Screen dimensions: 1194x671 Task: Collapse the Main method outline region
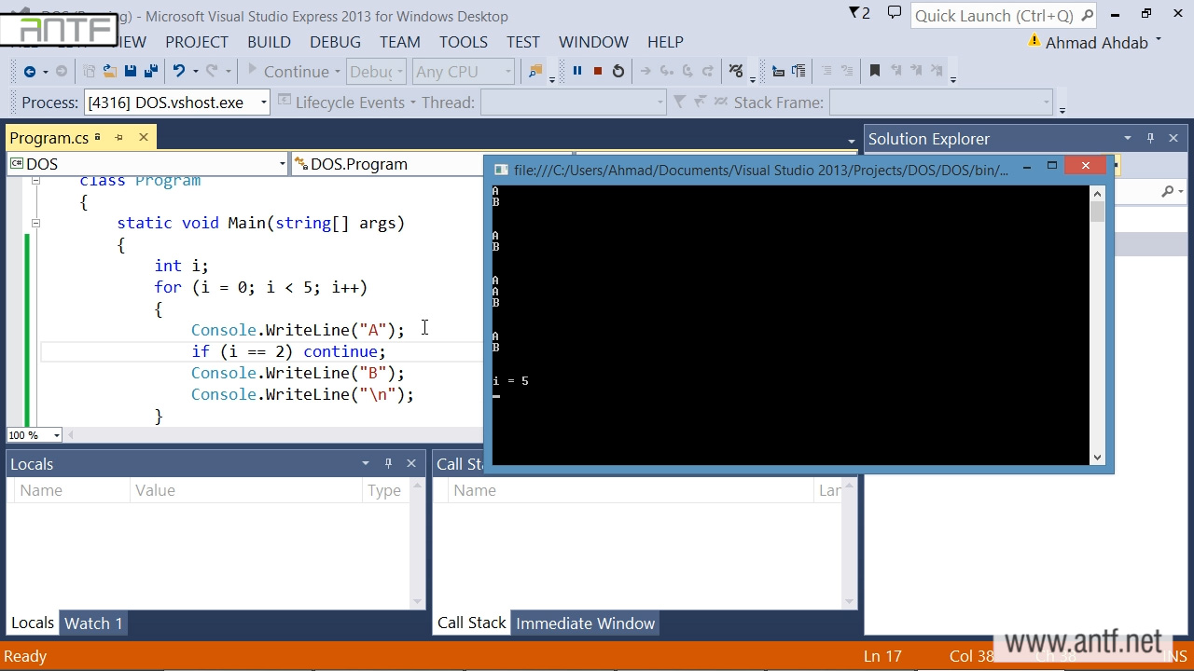(35, 223)
